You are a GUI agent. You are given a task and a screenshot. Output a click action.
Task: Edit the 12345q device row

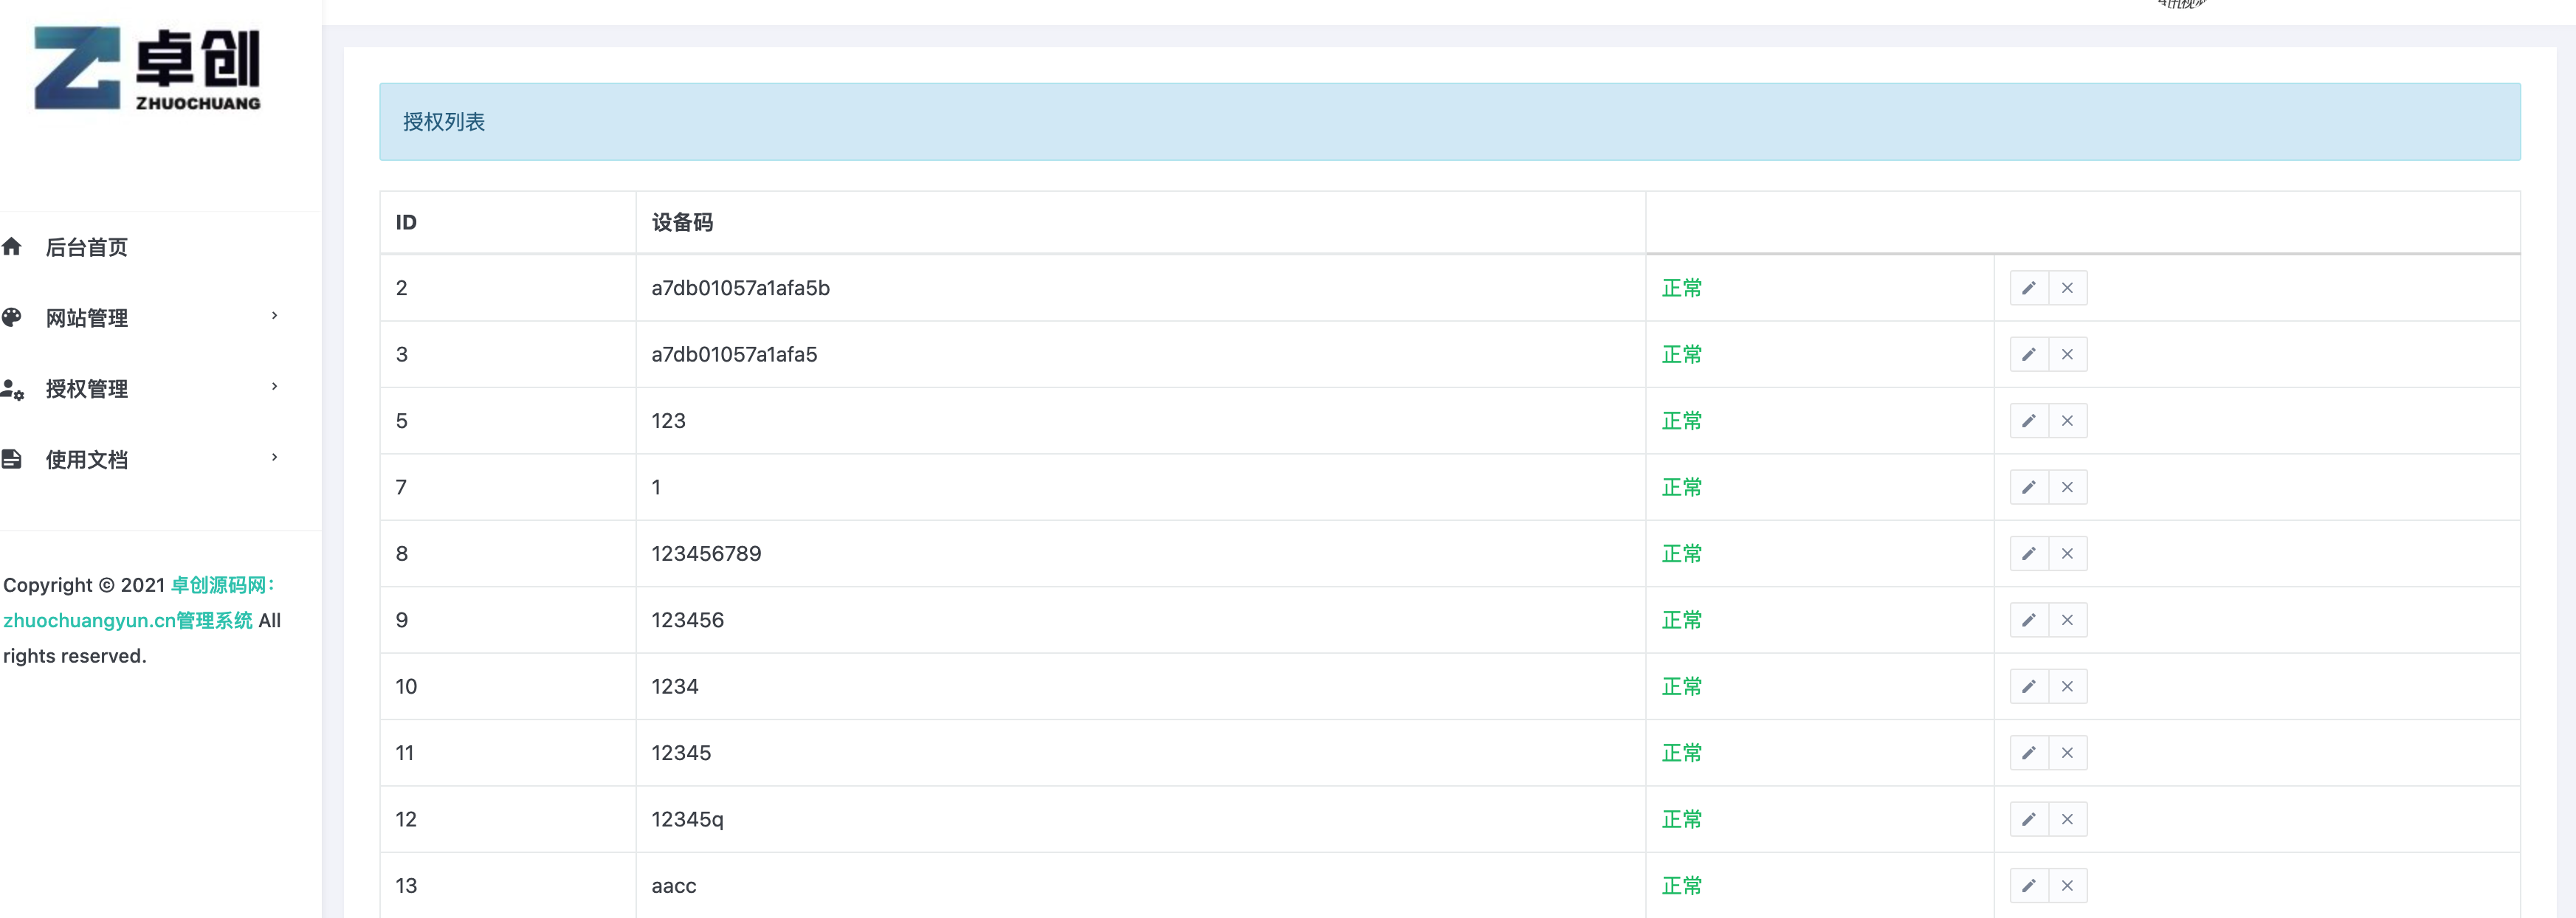click(2029, 819)
